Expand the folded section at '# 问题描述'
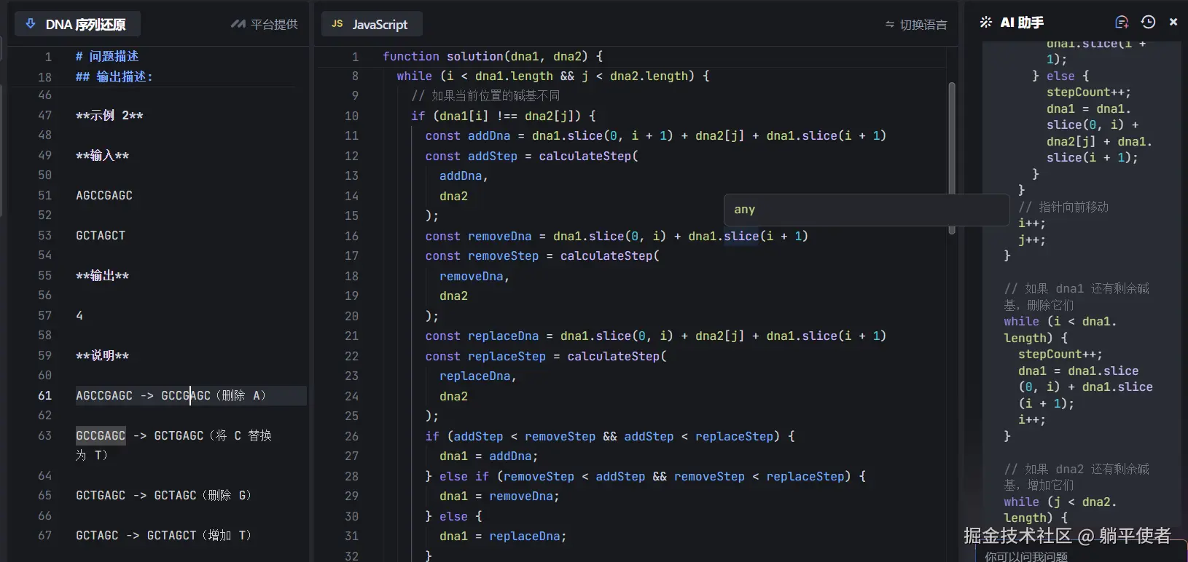 pyautogui.click(x=106, y=57)
